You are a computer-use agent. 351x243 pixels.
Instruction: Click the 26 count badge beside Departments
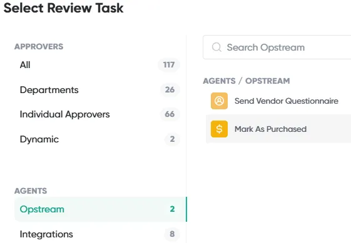170,90
